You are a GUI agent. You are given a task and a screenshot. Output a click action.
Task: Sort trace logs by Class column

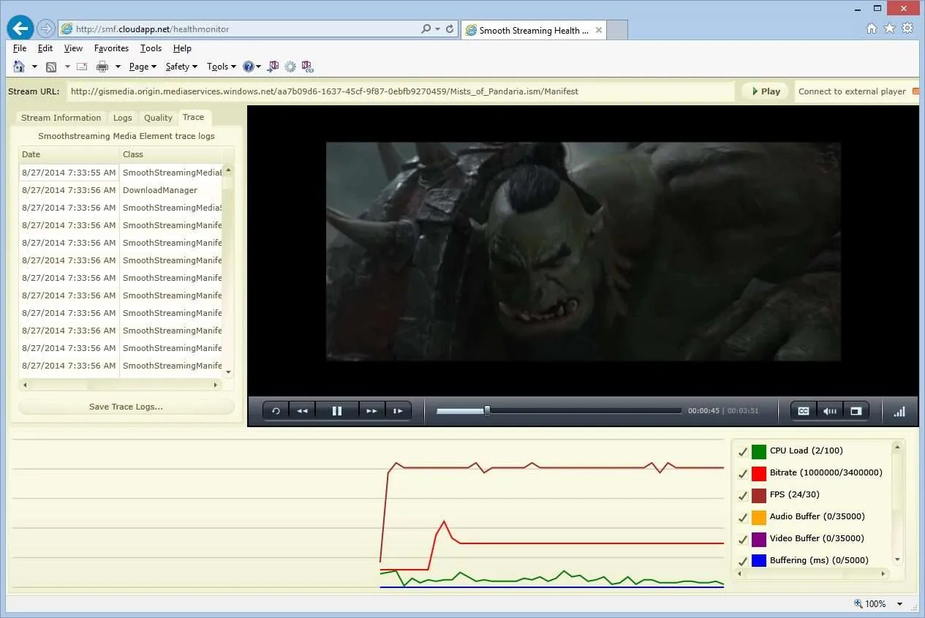point(171,154)
